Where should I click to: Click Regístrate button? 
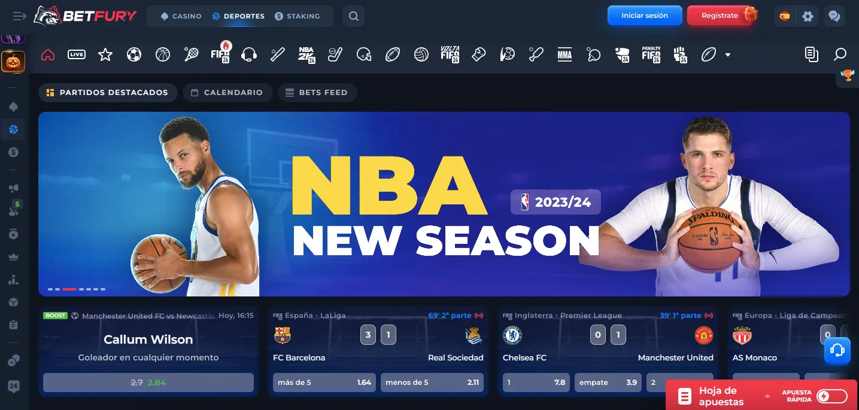[x=719, y=16]
